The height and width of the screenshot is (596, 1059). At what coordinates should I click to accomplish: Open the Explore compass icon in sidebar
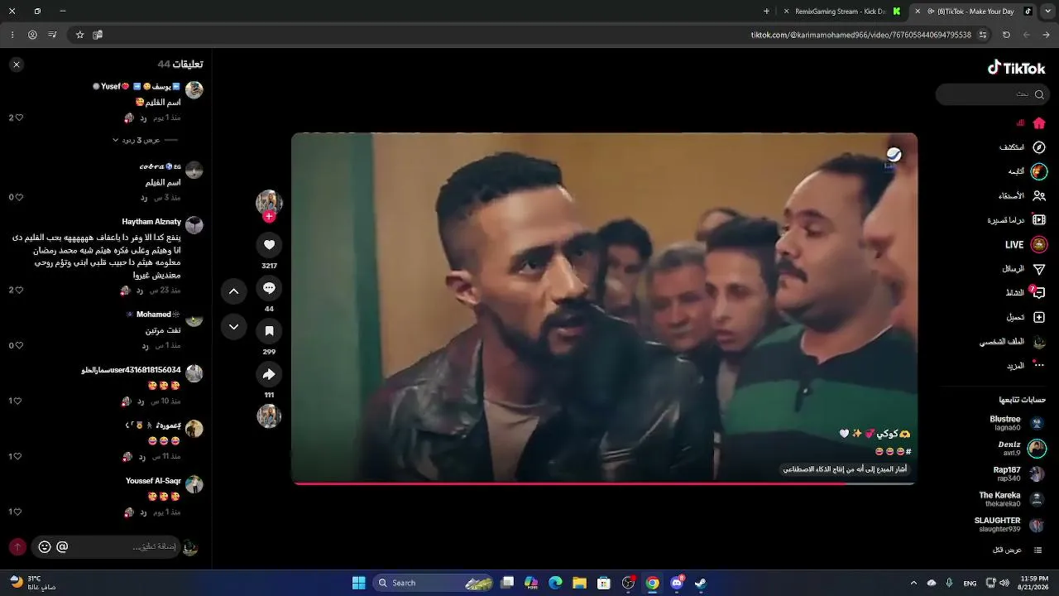pos(1039,147)
